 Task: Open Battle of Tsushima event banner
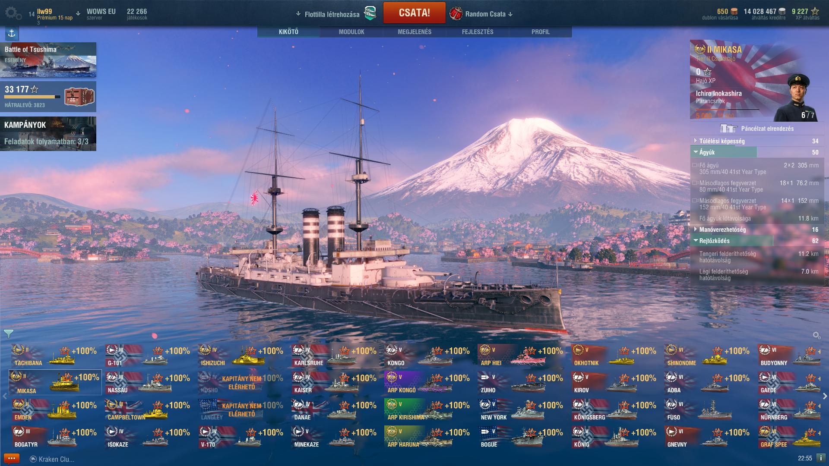tap(48, 60)
